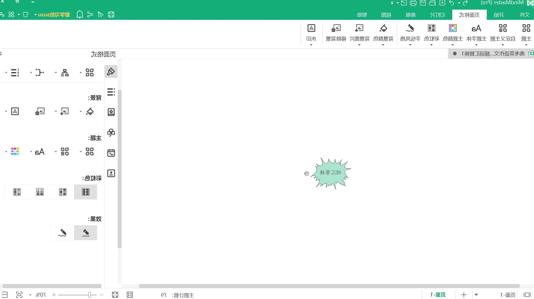
Task: Click the share nodes icon in top bar
Action: (90, 14)
